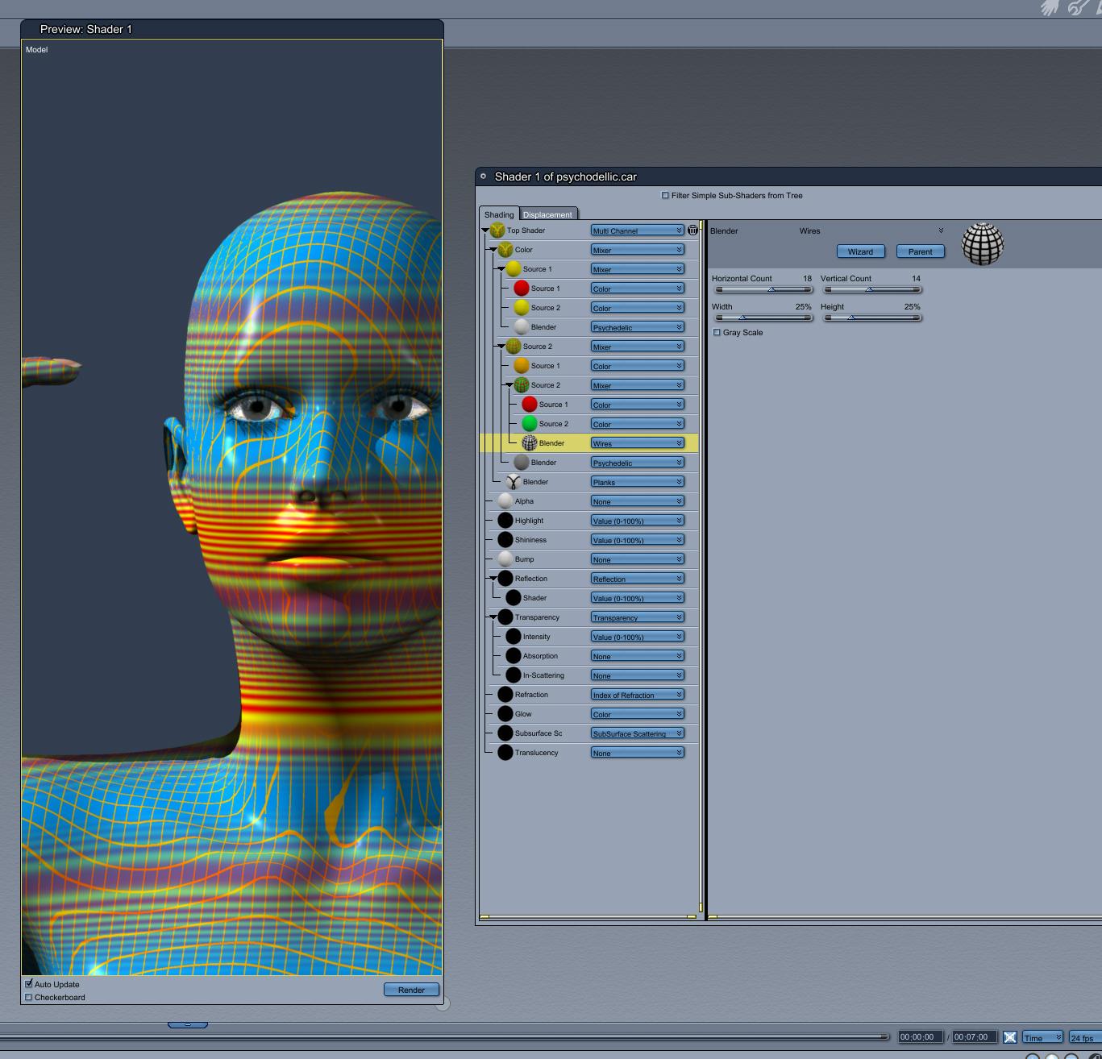Click the Wizard button
This screenshot has width=1102, height=1059.
[861, 251]
